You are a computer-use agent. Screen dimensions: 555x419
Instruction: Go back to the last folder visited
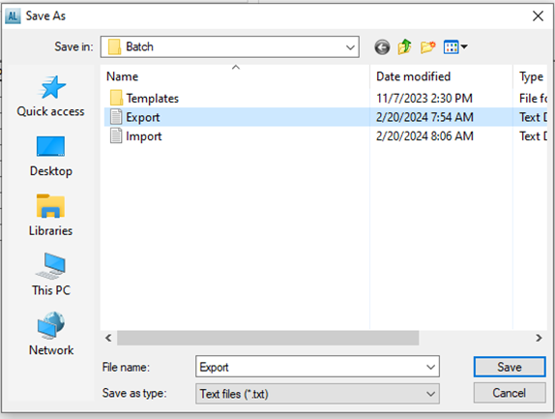click(382, 47)
